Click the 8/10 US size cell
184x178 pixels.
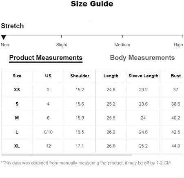click(48, 132)
